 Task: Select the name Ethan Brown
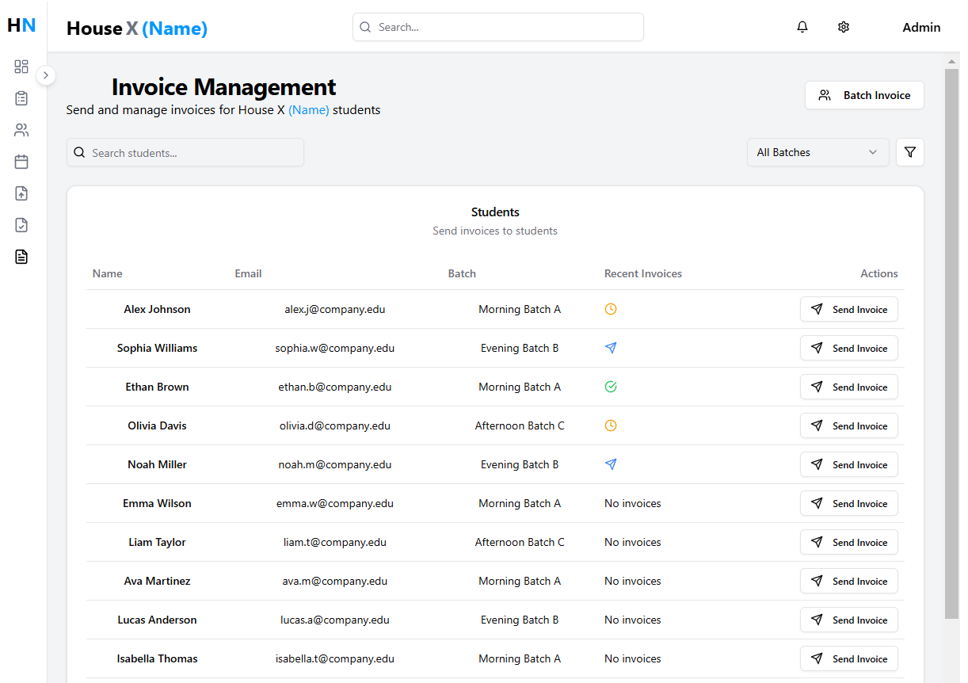click(157, 387)
